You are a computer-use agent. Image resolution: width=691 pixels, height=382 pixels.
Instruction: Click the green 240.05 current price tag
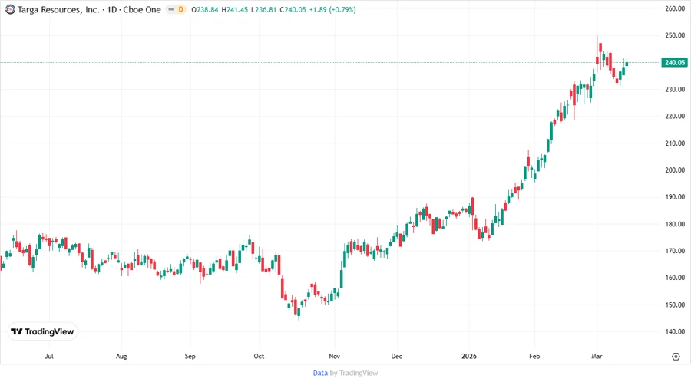point(674,62)
